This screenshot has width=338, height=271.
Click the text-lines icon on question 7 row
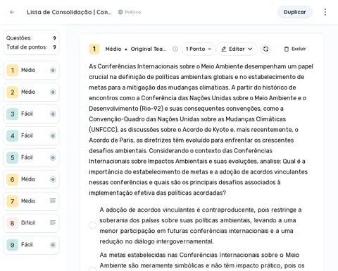tap(53, 200)
